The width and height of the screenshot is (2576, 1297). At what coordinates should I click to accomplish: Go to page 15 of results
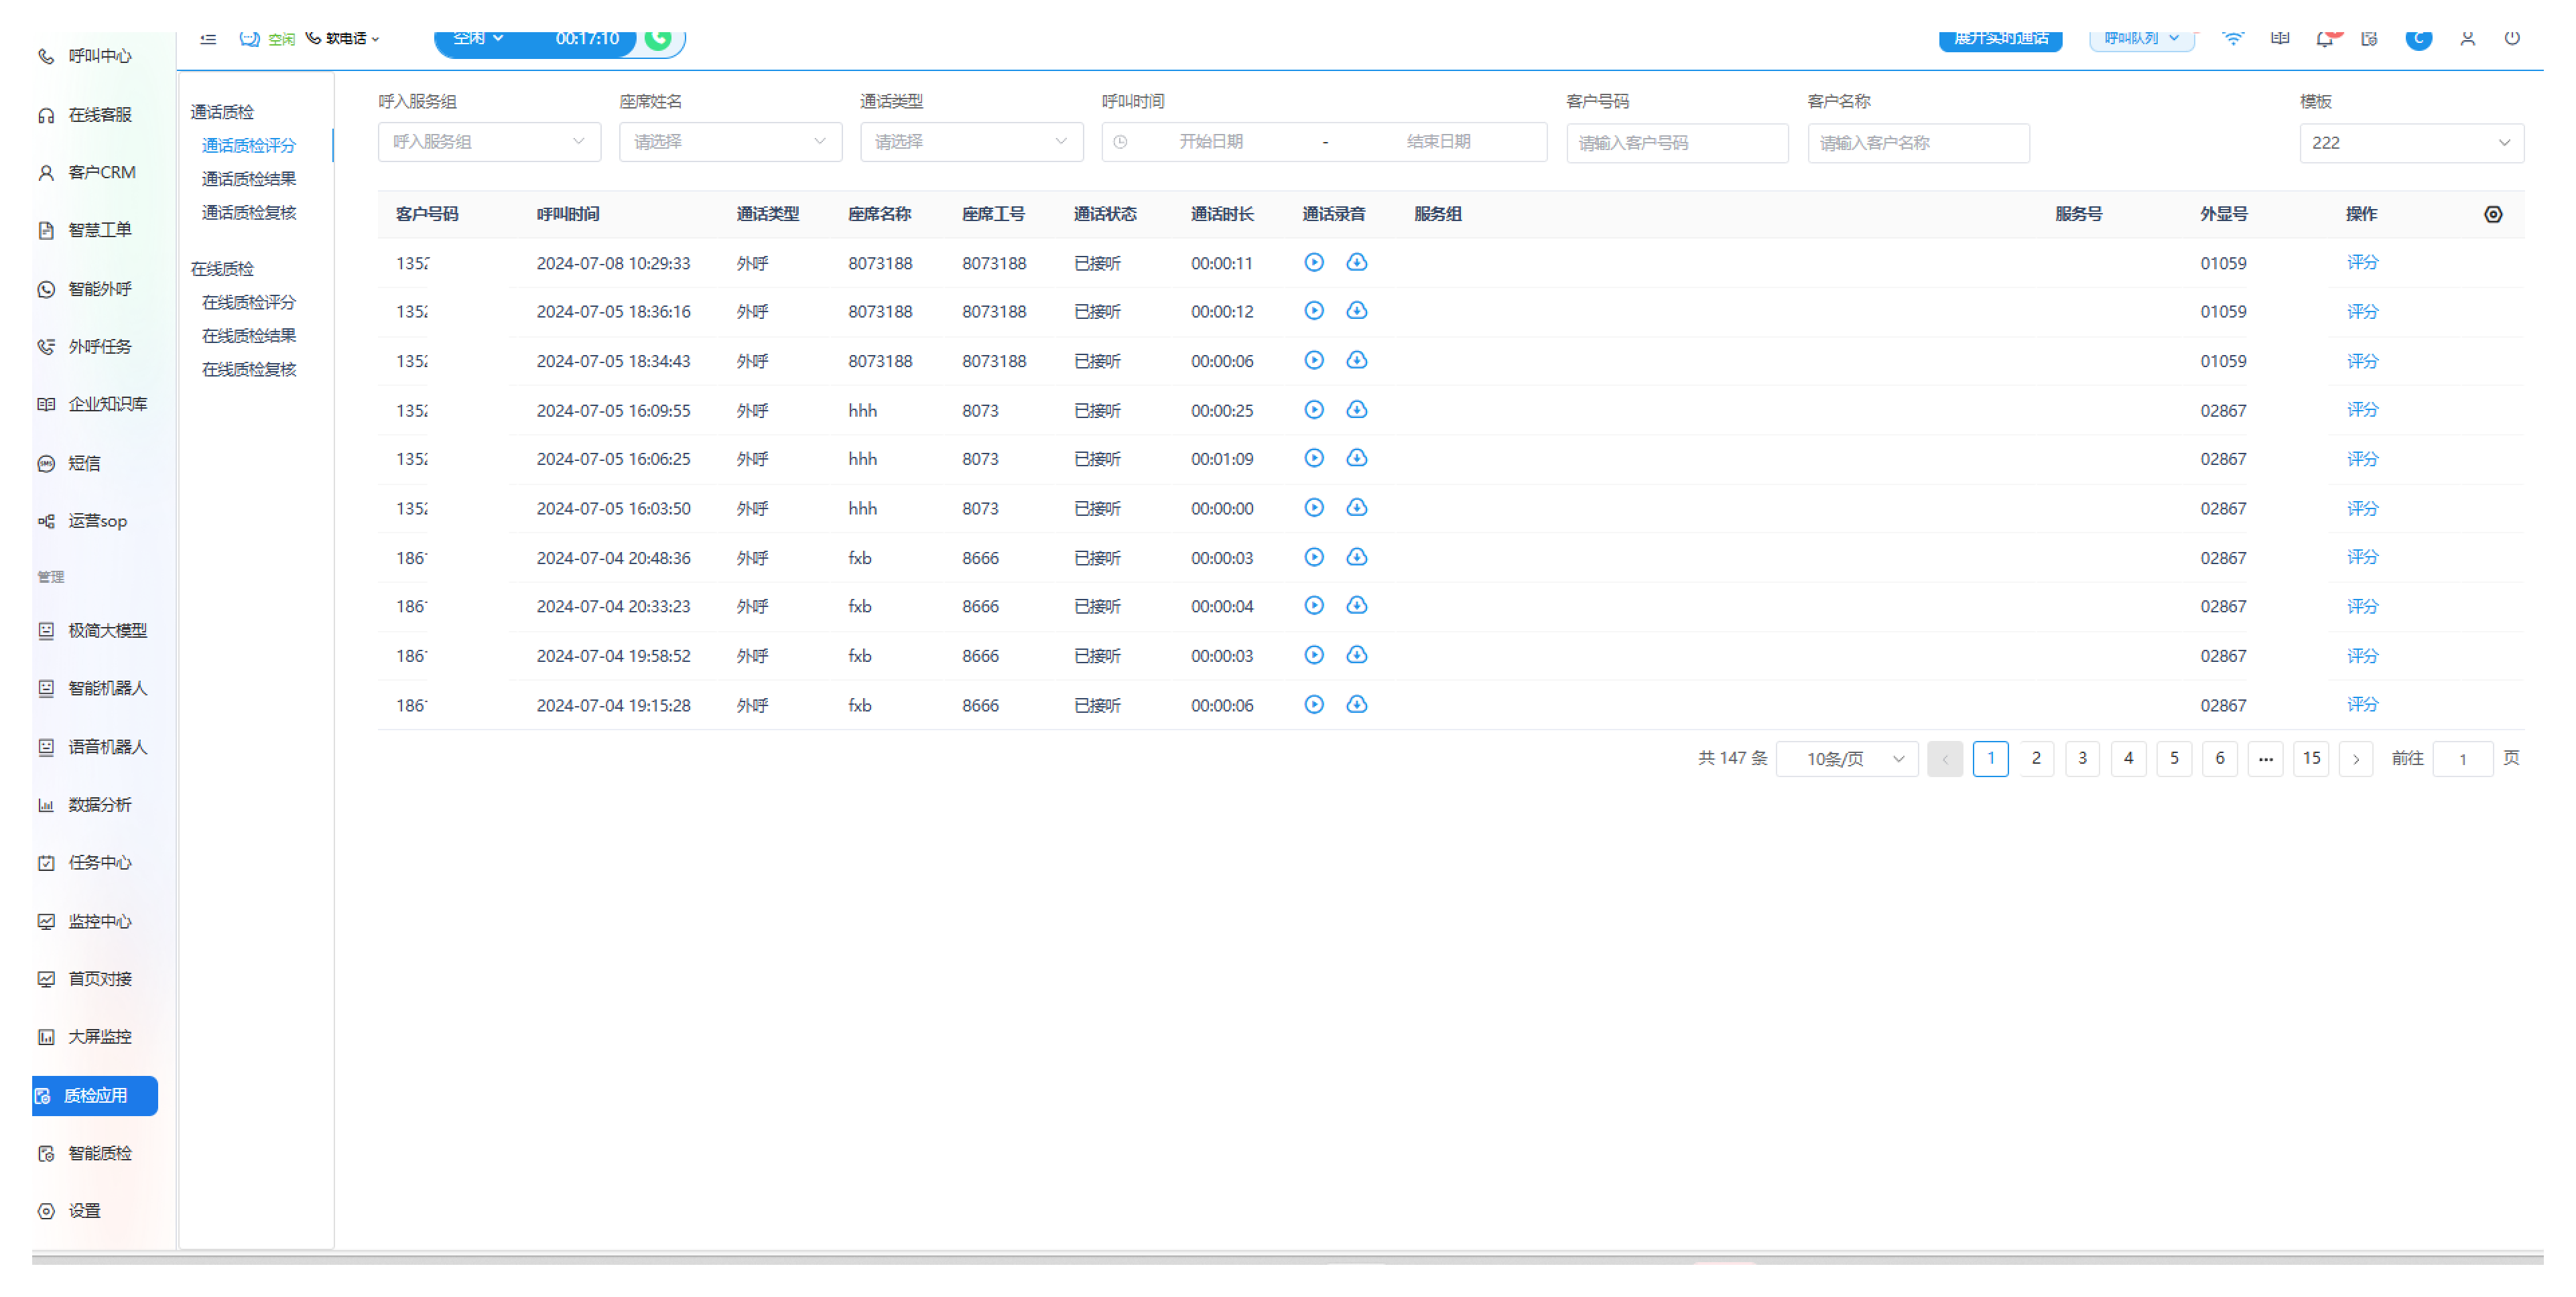pos(2311,759)
